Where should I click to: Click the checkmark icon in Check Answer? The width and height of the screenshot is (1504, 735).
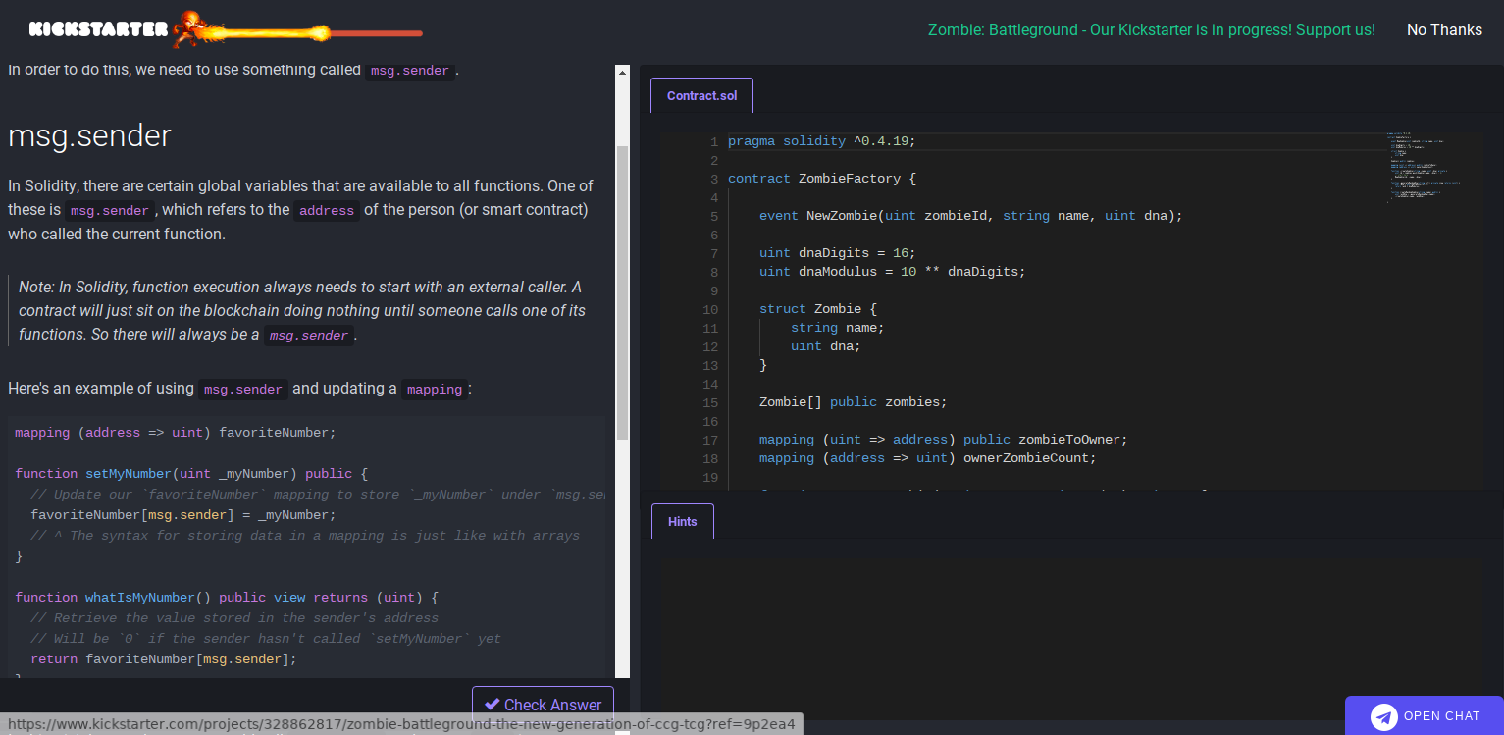493,705
